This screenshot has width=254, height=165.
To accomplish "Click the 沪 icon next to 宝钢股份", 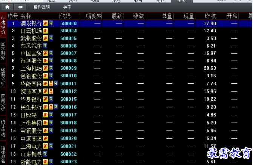I will click(46, 130).
